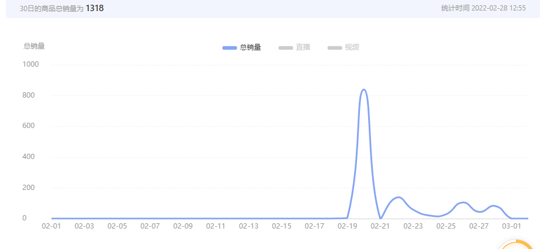The width and height of the screenshot is (544, 249).
Task: Click the blue 总销量 legend color marker
Action: 230,47
